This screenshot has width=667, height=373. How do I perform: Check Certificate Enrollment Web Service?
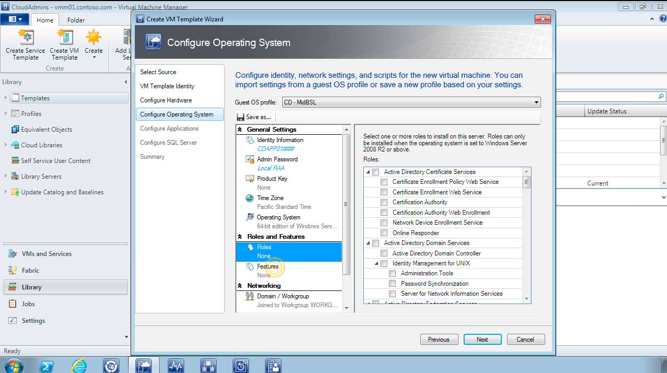pyautogui.click(x=384, y=192)
